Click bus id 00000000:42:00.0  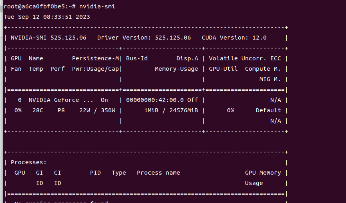[155, 100]
